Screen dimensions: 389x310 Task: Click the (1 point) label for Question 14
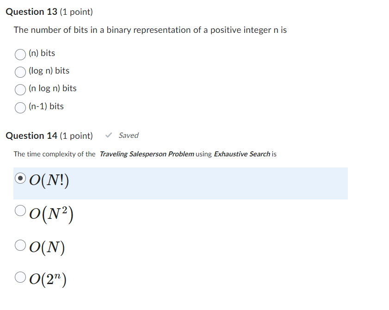[76, 136]
